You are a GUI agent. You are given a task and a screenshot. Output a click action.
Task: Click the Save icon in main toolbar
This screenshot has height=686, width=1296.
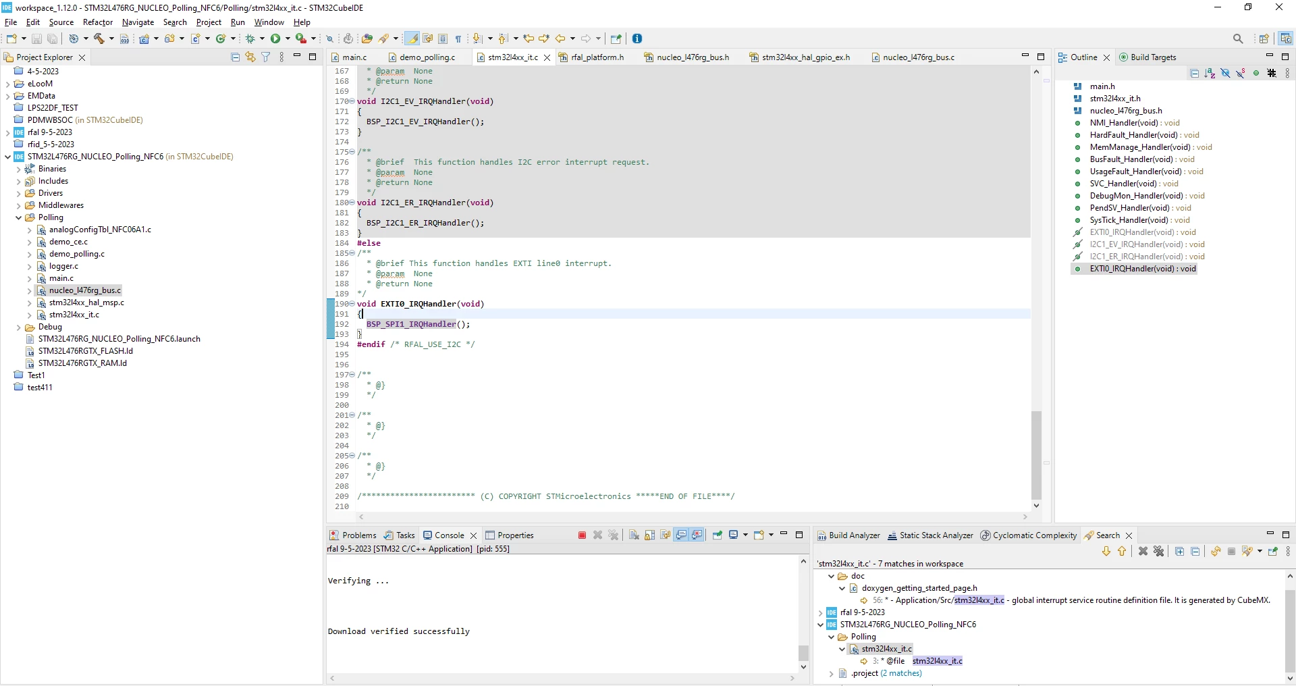point(37,38)
